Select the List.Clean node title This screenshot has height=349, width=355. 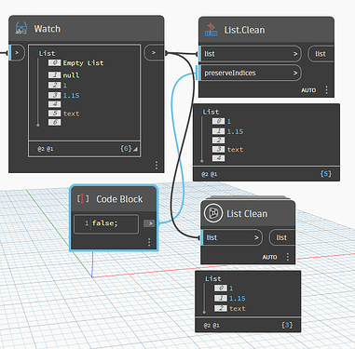tap(244, 30)
